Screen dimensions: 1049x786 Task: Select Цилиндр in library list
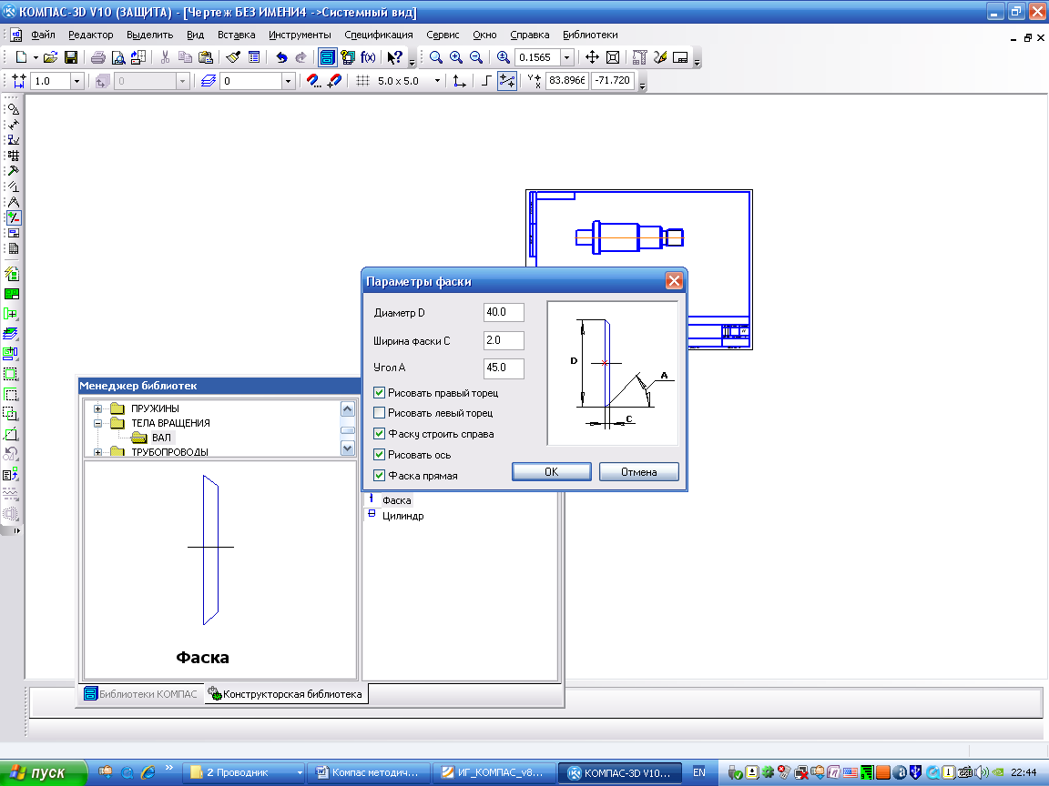402,516
